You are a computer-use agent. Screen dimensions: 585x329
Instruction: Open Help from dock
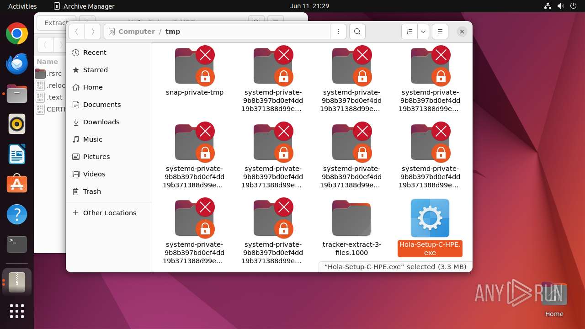(17, 214)
